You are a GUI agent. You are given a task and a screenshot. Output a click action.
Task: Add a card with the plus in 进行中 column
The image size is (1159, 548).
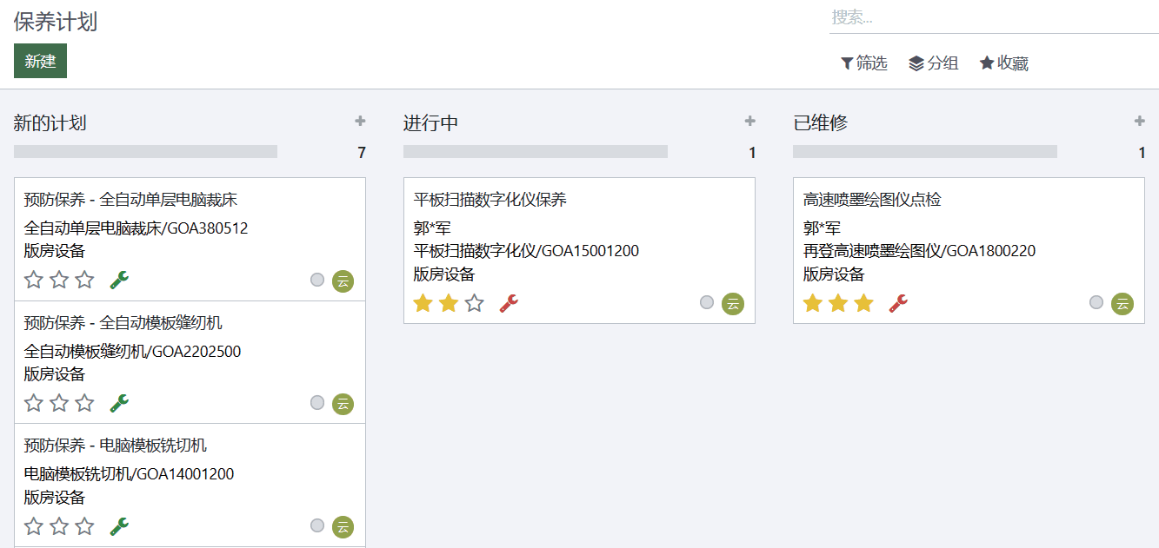pos(749,122)
